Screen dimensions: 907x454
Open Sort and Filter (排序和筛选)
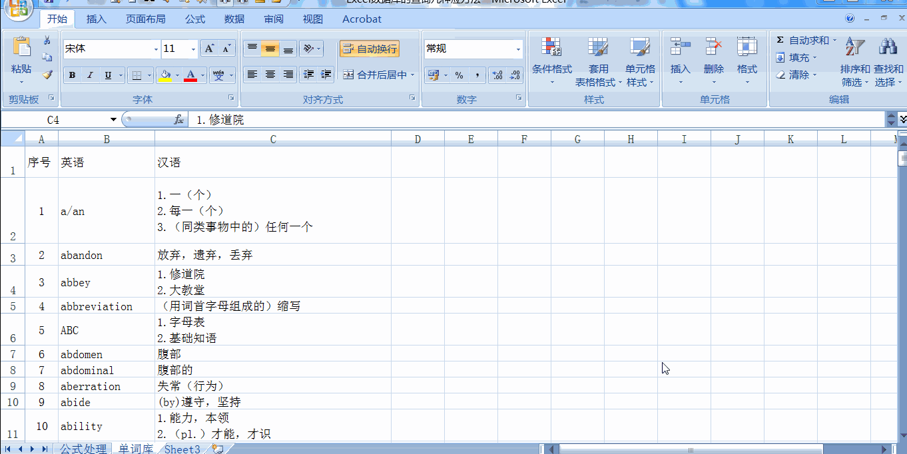(x=855, y=62)
